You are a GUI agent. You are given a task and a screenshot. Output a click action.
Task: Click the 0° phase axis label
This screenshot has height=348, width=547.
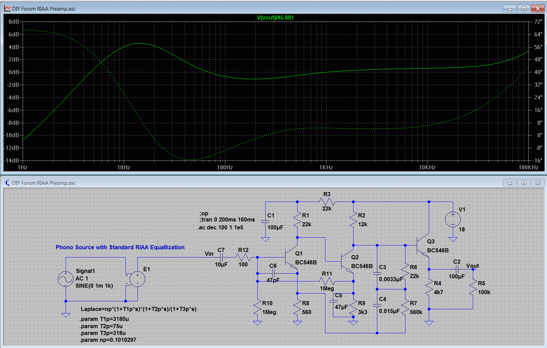pos(540,135)
